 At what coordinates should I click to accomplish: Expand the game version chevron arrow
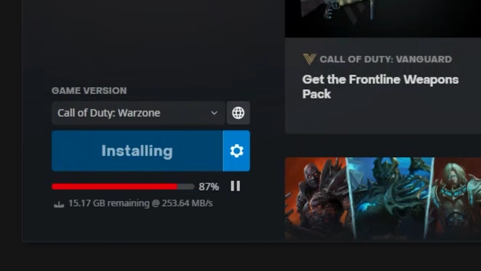point(214,113)
